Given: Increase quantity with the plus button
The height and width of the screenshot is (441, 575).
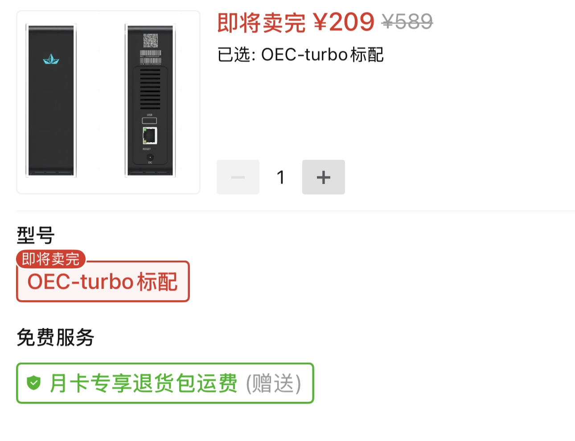Looking at the screenshot, I should click(x=323, y=177).
